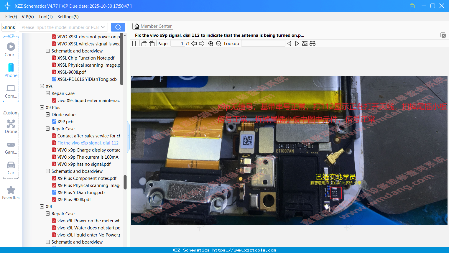Open X9SL-PD1616 YiDianTong.pcb file

tap(87, 79)
